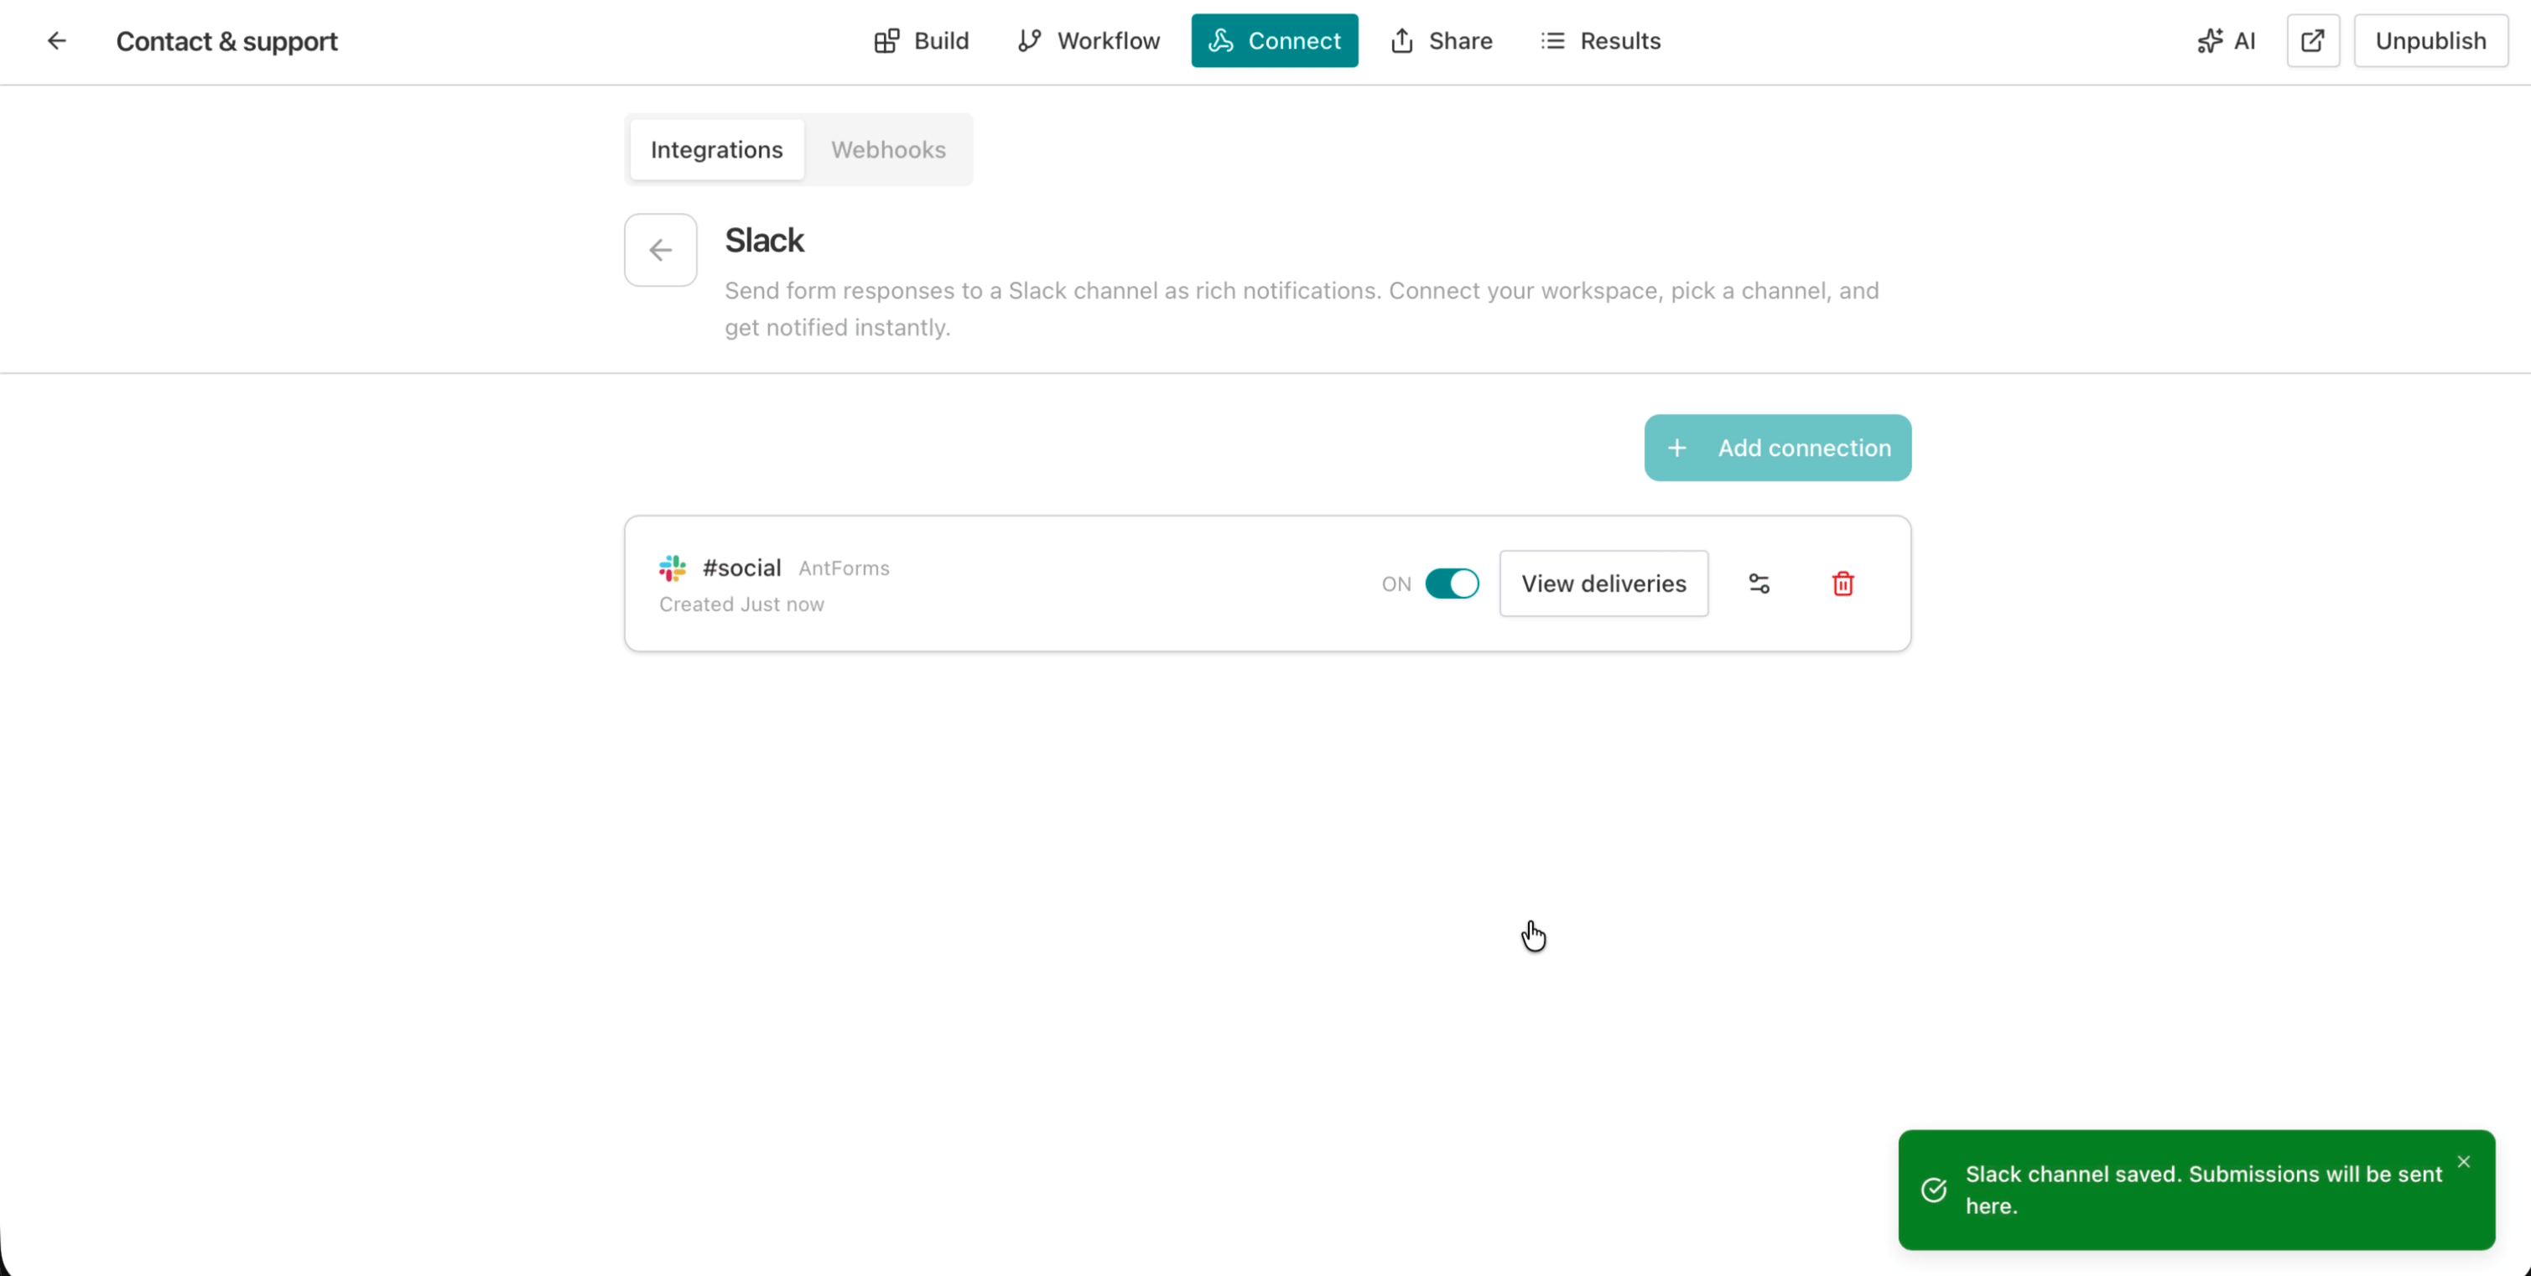View deliveries for the #social channel
This screenshot has width=2531, height=1276.
click(x=1603, y=583)
